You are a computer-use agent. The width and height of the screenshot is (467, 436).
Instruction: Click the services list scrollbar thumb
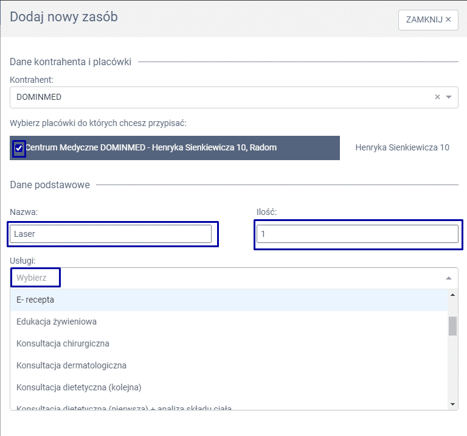(x=452, y=326)
